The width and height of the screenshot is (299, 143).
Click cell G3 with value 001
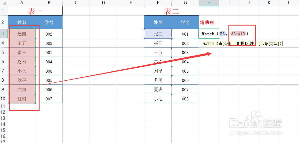[x=185, y=34]
